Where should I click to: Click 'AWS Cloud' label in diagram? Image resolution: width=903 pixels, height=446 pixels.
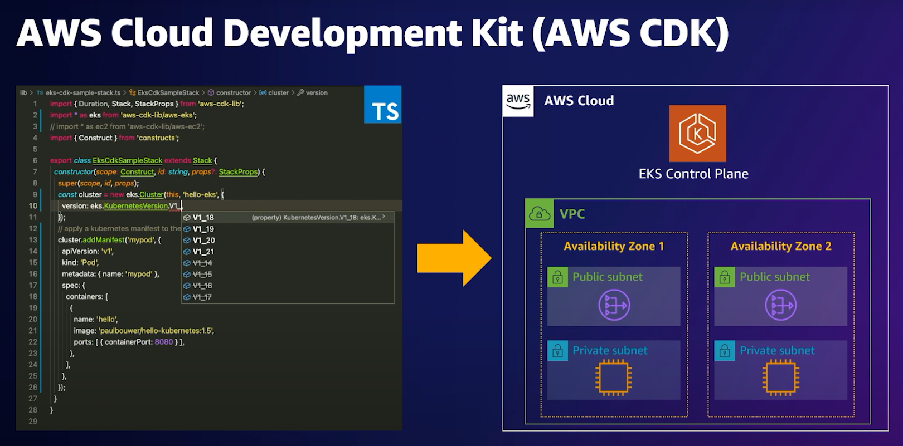tap(579, 101)
